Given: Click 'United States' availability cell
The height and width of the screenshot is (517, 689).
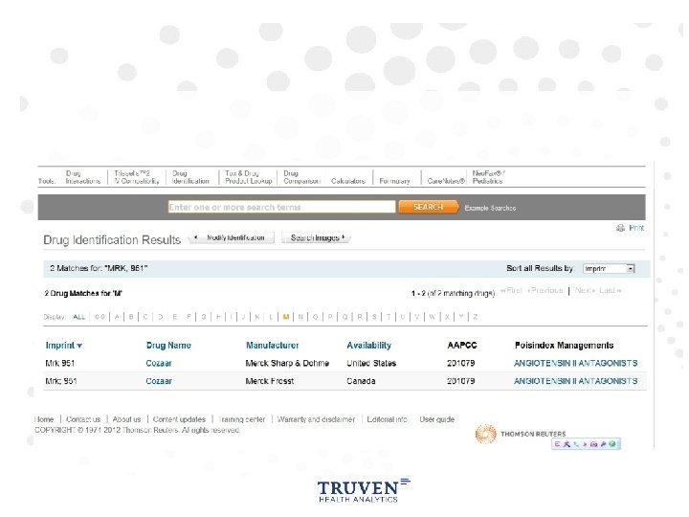Looking at the screenshot, I should point(371,363).
